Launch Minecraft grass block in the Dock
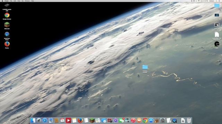 (x=92, y=121)
